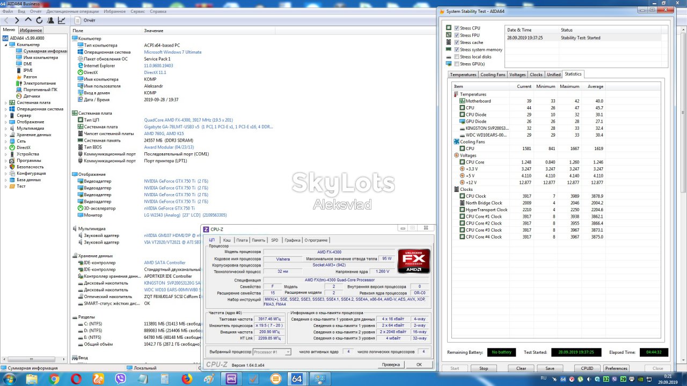Screen dimensions: 687x386
Task: Open Google Chrome from the taskbar
Action: pos(54,379)
